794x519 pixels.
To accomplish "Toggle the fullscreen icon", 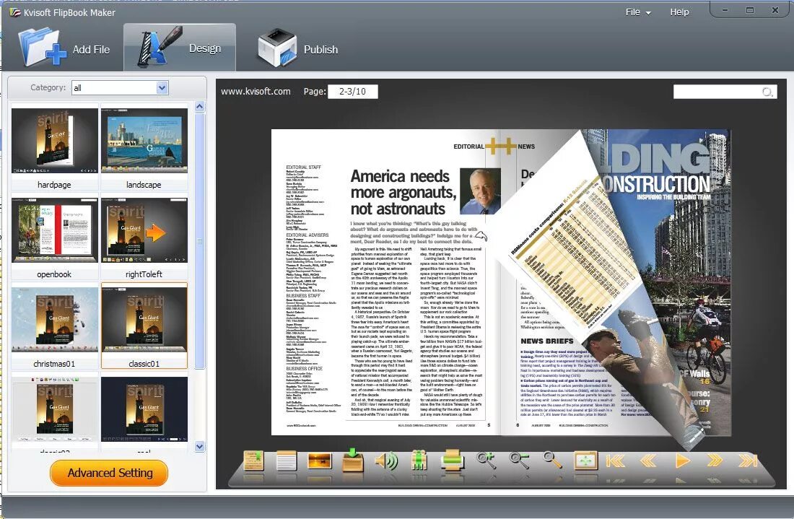I will (586, 461).
